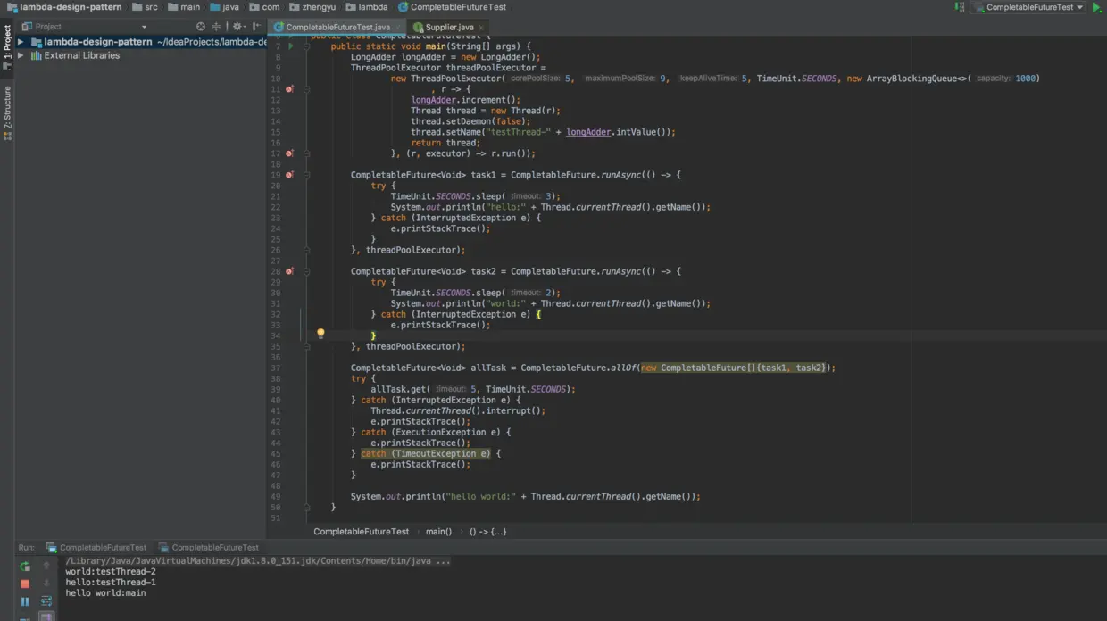
Task: Click the fold end marker at line 26
Action: [305, 250]
